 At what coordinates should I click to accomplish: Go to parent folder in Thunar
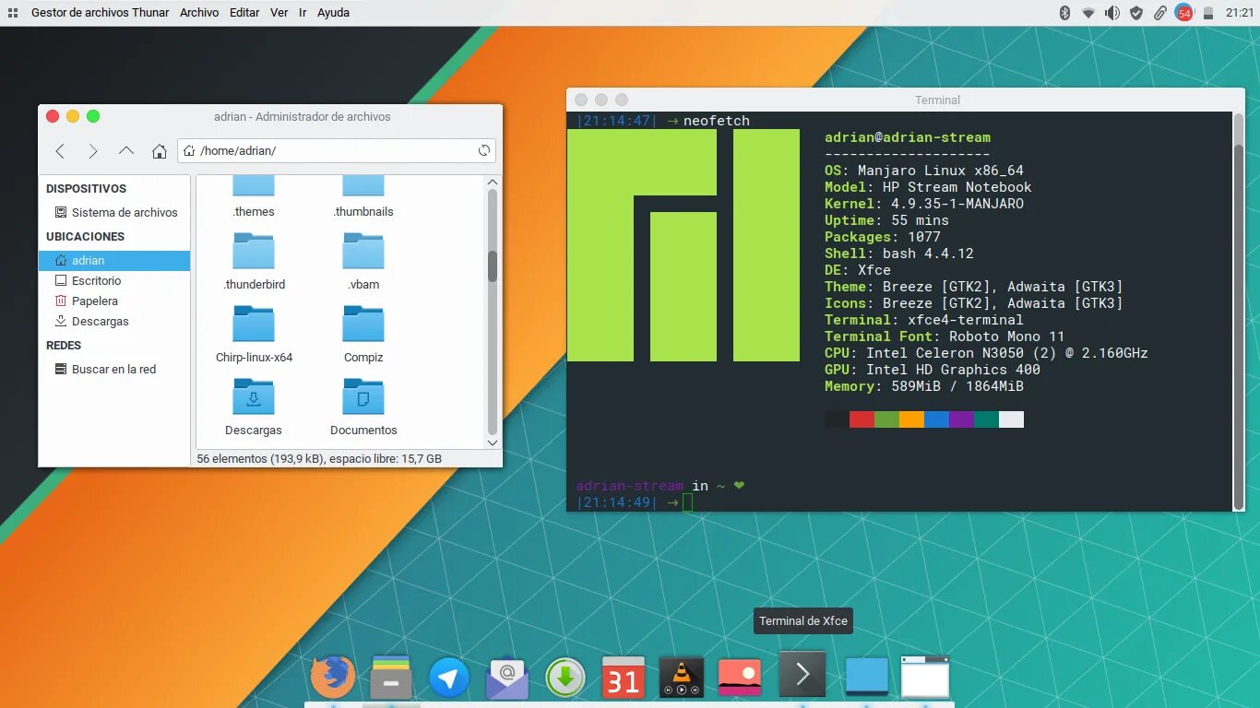click(x=126, y=151)
